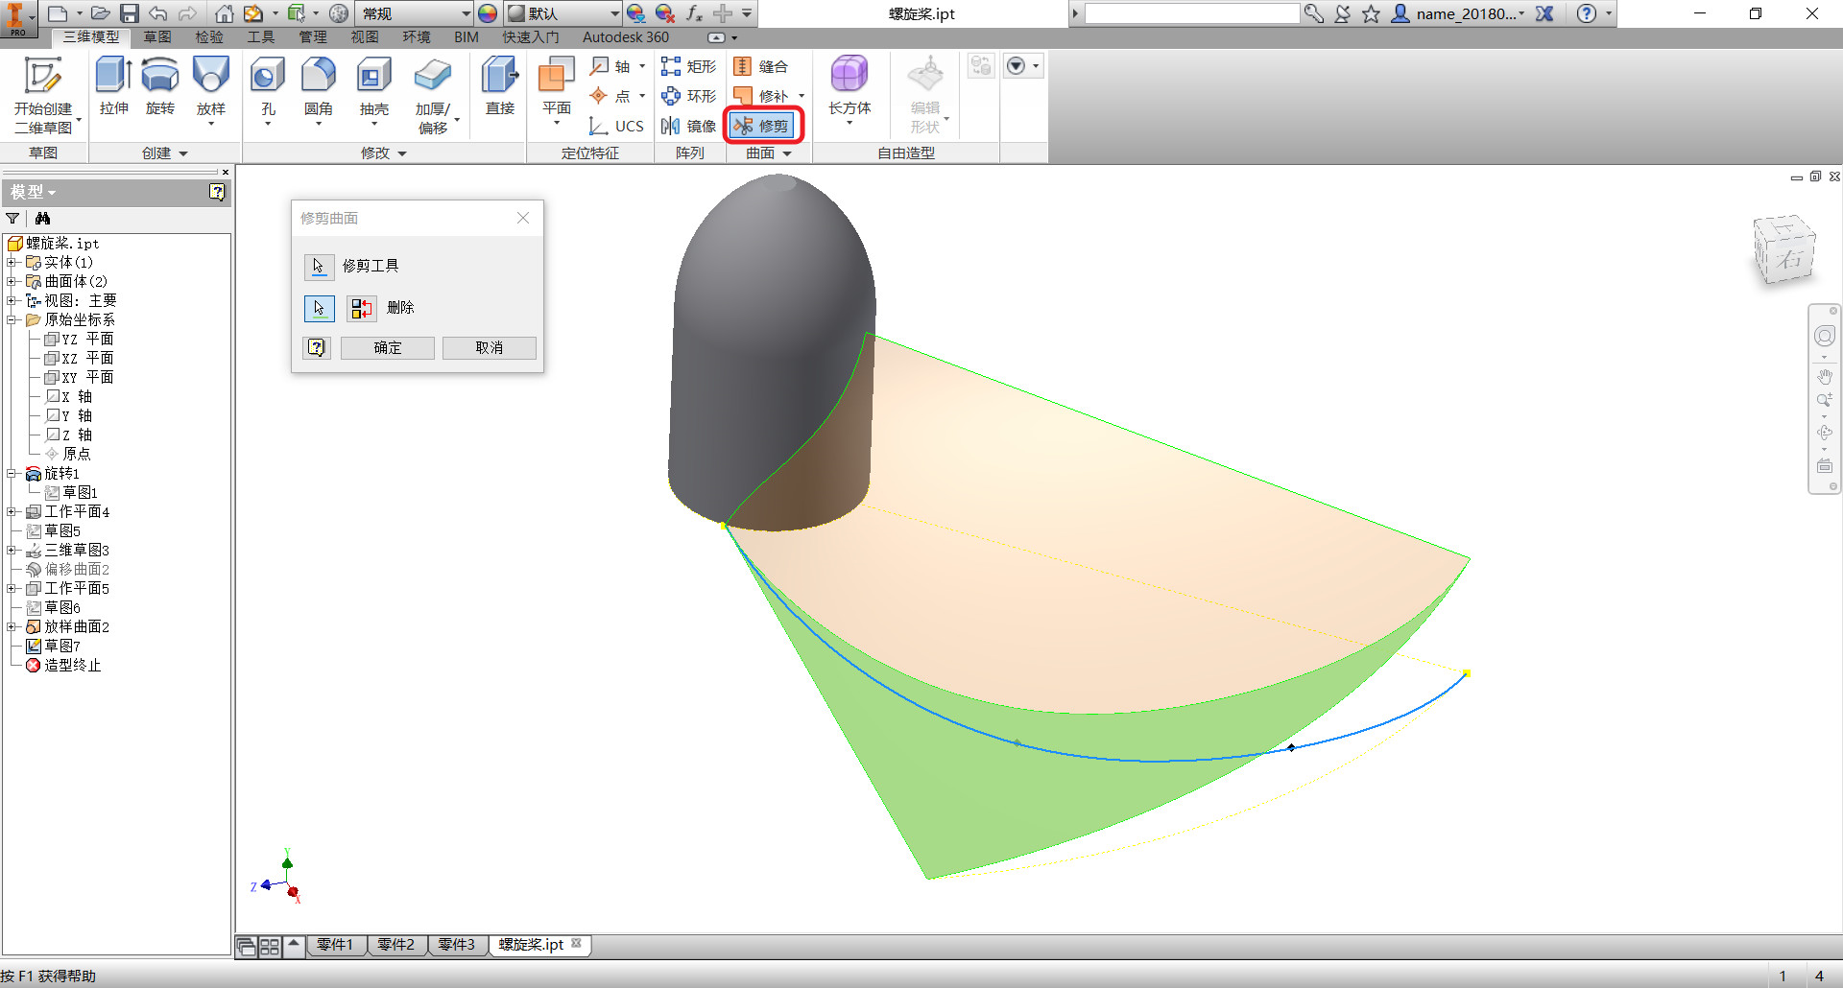Image resolution: width=1843 pixels, height=988 pixels.
Task: Click the 缝合 stitch surface tool
Action: (x=761, y=66)
